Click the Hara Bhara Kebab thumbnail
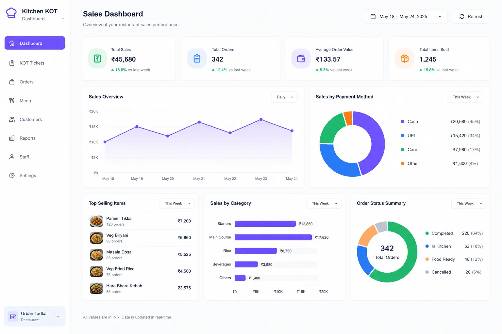The width and height of the screenshot is (502, 334). click(96, 288)
